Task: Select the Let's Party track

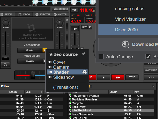Action: [111, 107]
